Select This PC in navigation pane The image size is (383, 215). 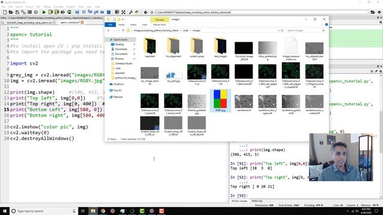[117, 90]
